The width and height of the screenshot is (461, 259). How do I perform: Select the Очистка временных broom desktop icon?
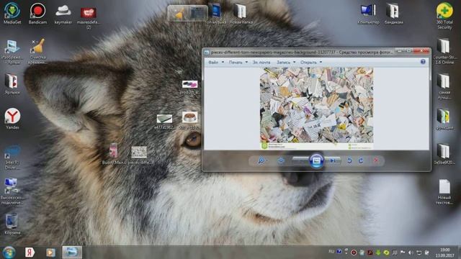pyautogui.click(x=37, y=51)
